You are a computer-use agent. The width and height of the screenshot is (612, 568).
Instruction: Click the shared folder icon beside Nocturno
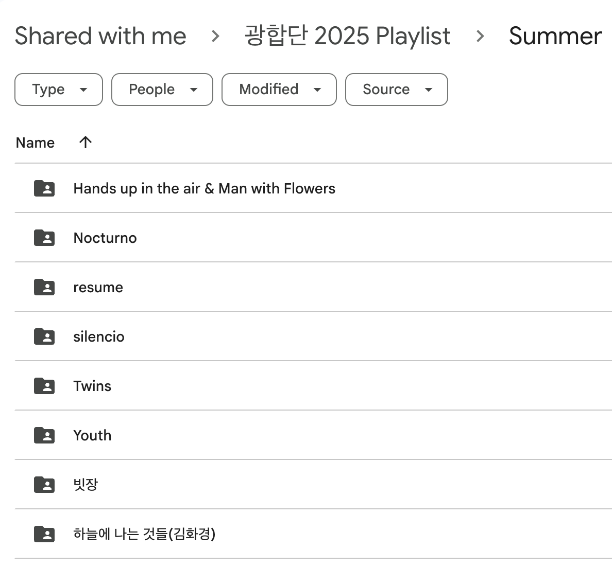pos(44,238)
